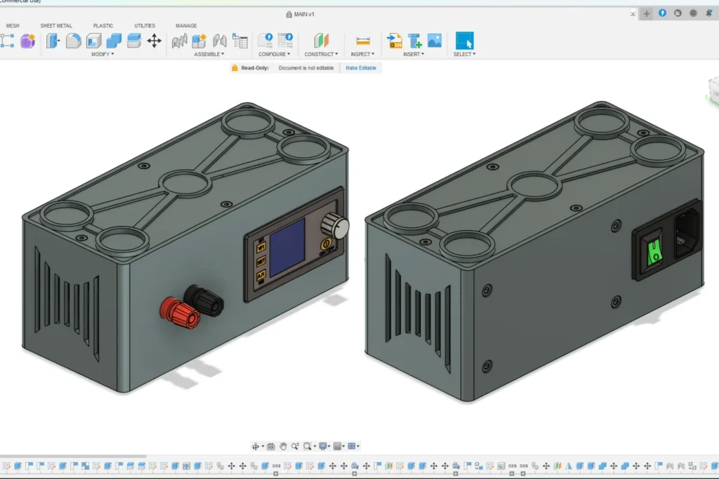
Task: Click the Select tool icon
Action: point(464,41)
